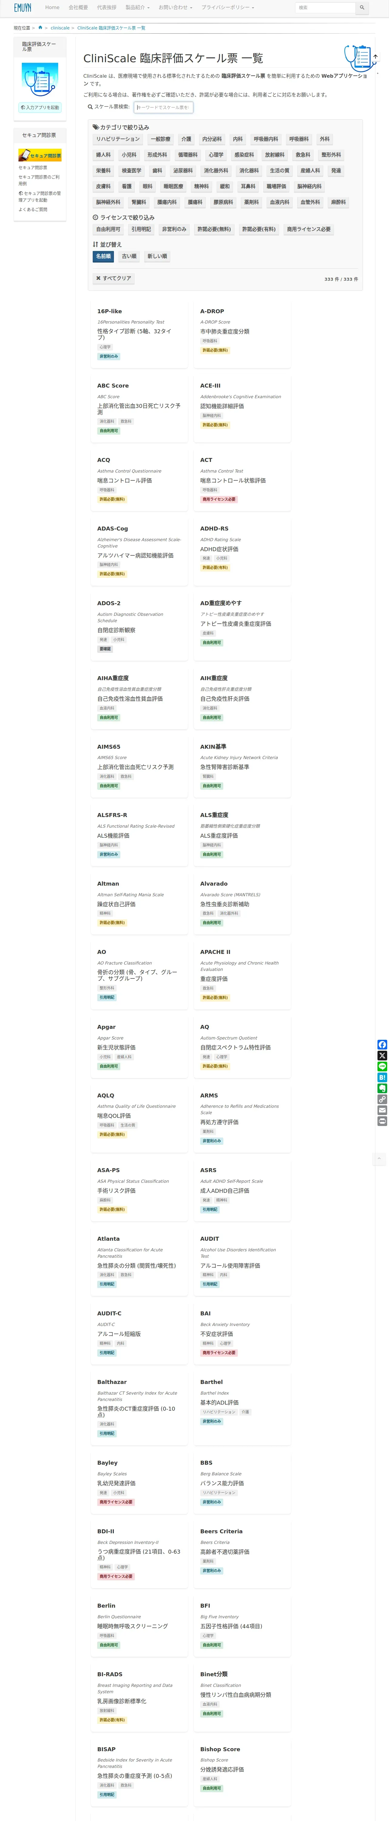Click the 要確認 tag on ADOS-2 card
Viewport: 389px width, 1821px height.
point(105,649)
